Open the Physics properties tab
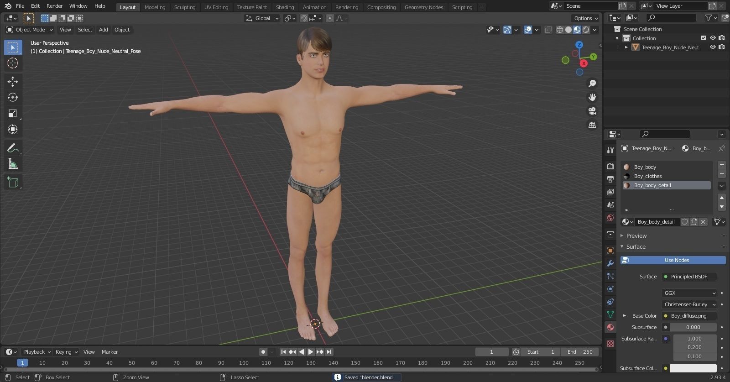Image resolution: width=730 pixels, height=382 pixels. point(610,289)
